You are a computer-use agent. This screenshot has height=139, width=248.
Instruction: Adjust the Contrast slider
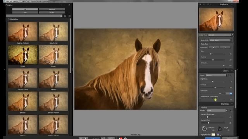[x=215, y=88]
